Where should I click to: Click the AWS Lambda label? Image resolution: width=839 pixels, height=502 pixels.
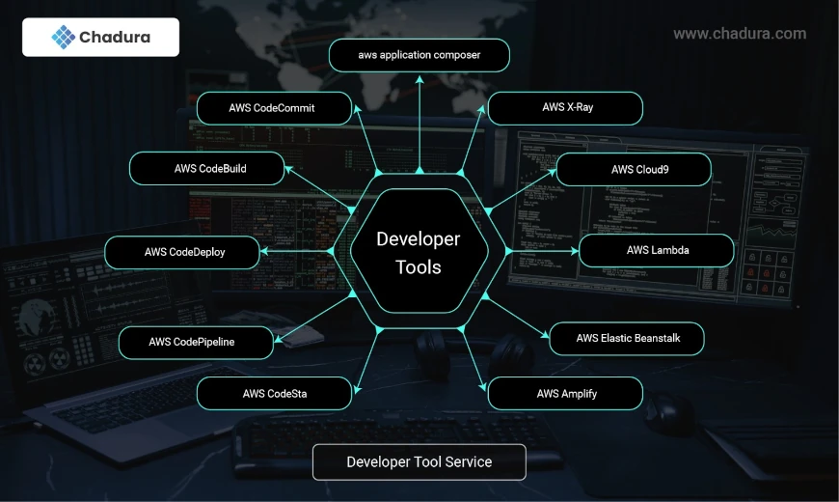658,250
